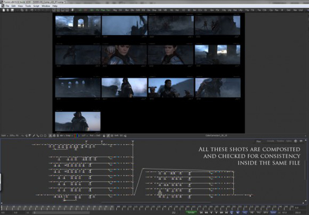Image resolution: width=309 pixels, height=215 pixels.
Task: Jump to the first frame button
Action: pos(201,213)
